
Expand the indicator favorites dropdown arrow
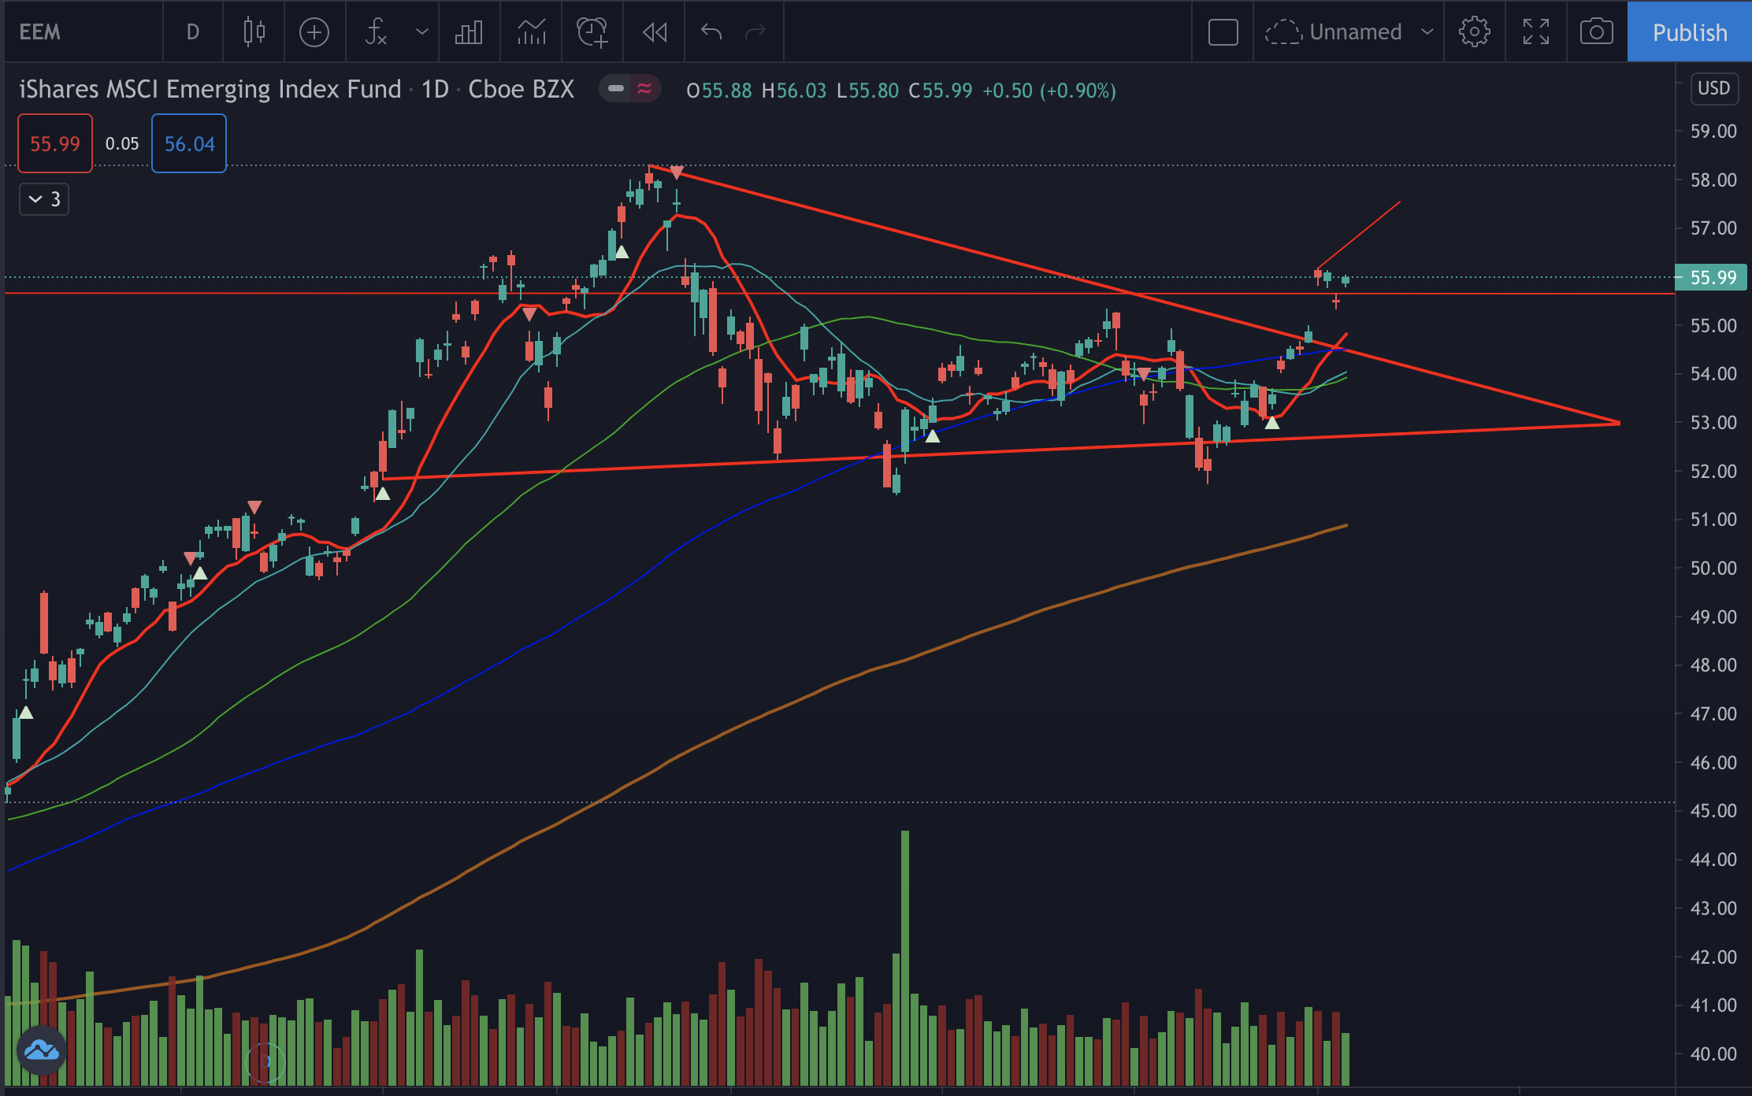pyautogui.click(x=422, y=32)
